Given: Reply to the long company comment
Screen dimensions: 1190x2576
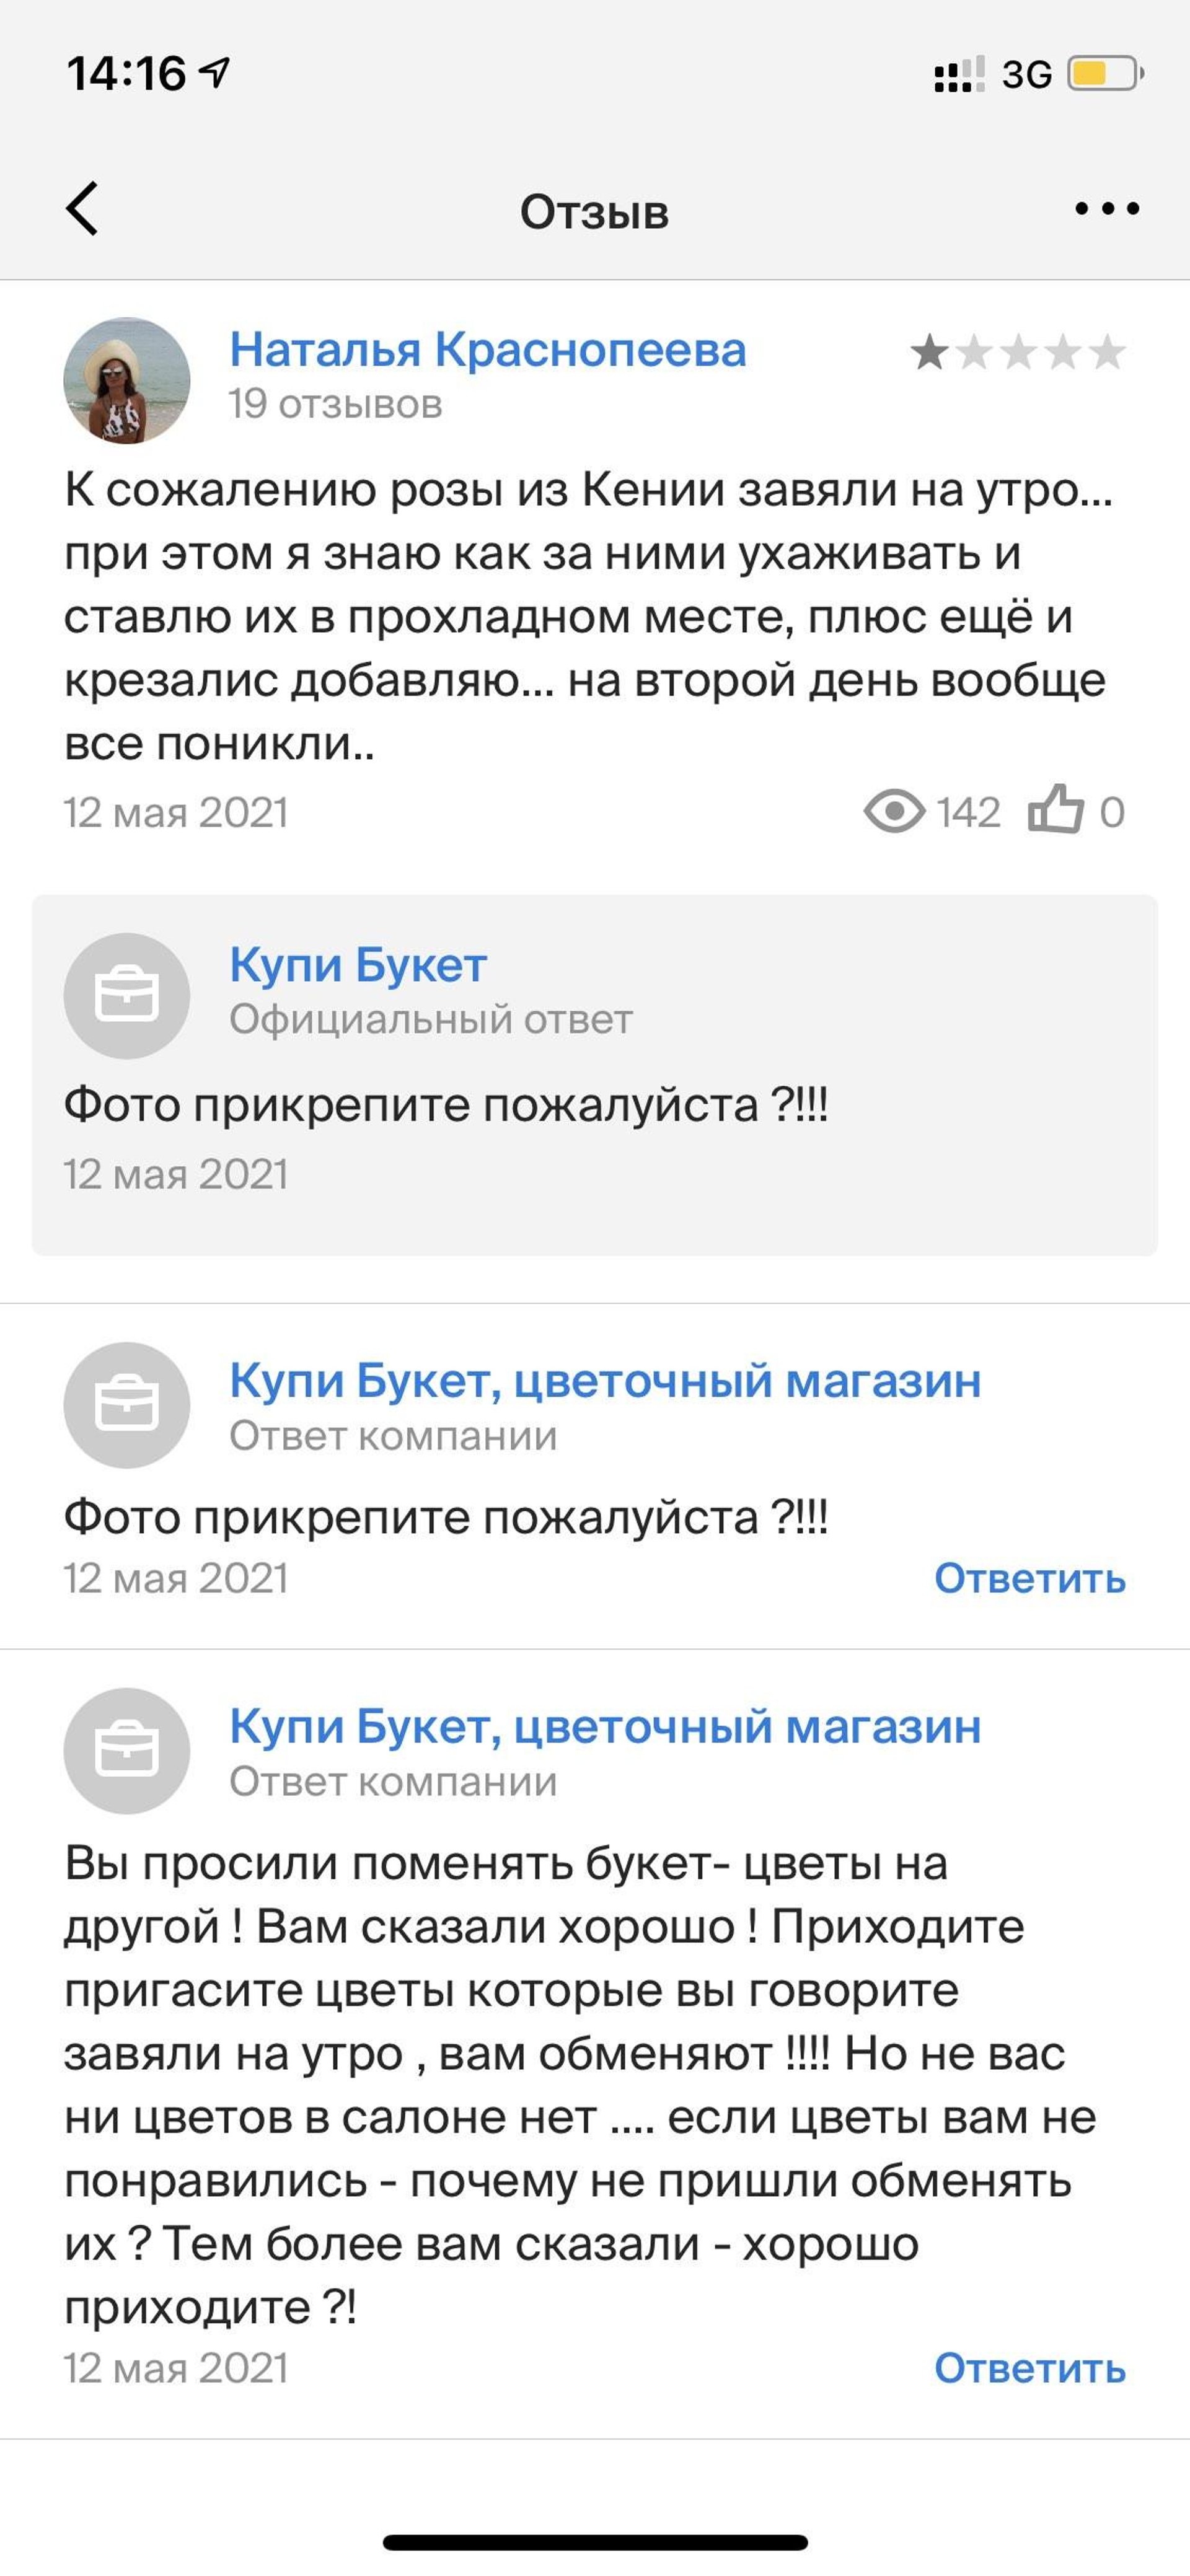Looking at the screenshot, I should coord(1029,2368).
